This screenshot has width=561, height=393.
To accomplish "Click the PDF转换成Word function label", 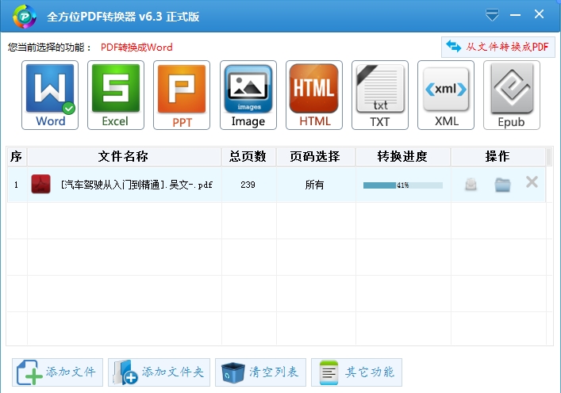I will pyautogui.click(x=136, y=48).
